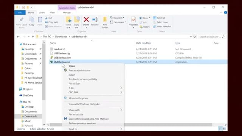The width and height of the screenshot is (242, 136).
Task: Open recent locations dropdown arrow
Action: point(29,37)
